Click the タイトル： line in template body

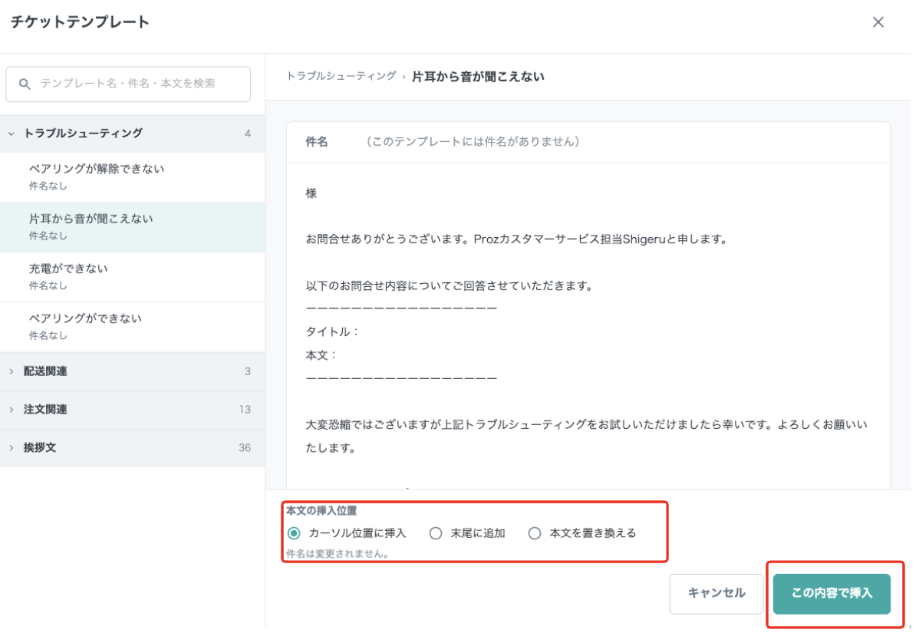[x=332, y=331]
